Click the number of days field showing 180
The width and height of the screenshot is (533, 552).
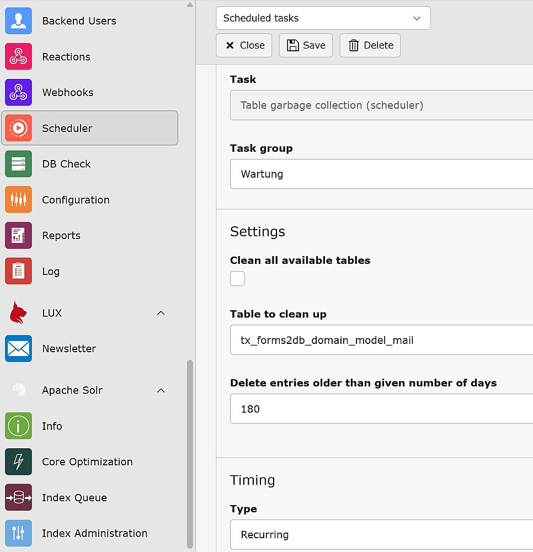point(381,409)
